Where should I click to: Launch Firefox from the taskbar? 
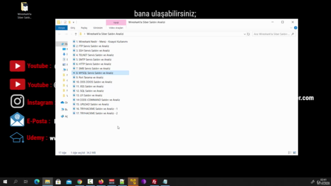coord(101,181)
